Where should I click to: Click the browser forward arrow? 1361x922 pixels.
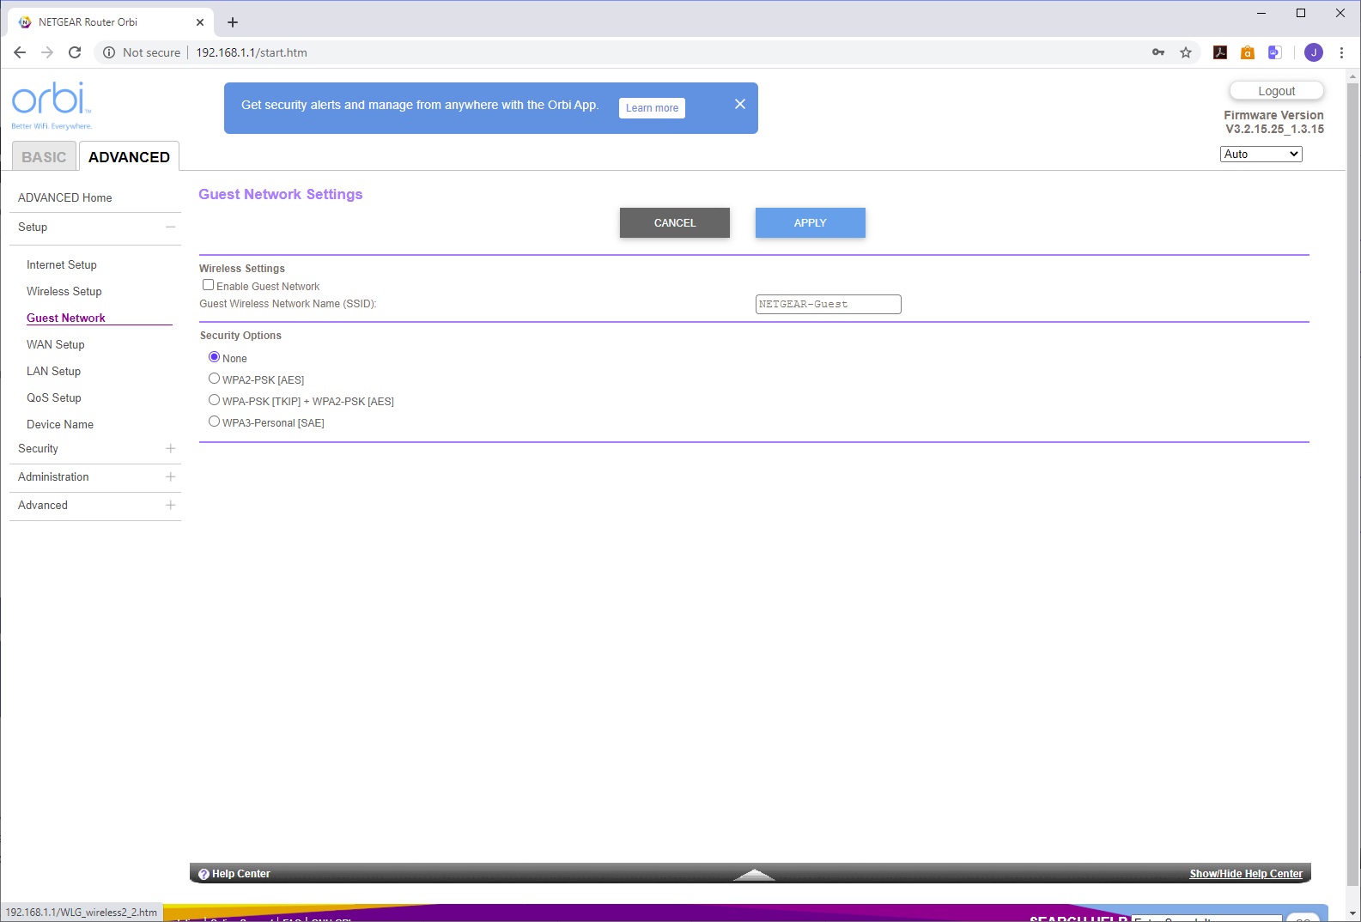[x=47, y=52]
